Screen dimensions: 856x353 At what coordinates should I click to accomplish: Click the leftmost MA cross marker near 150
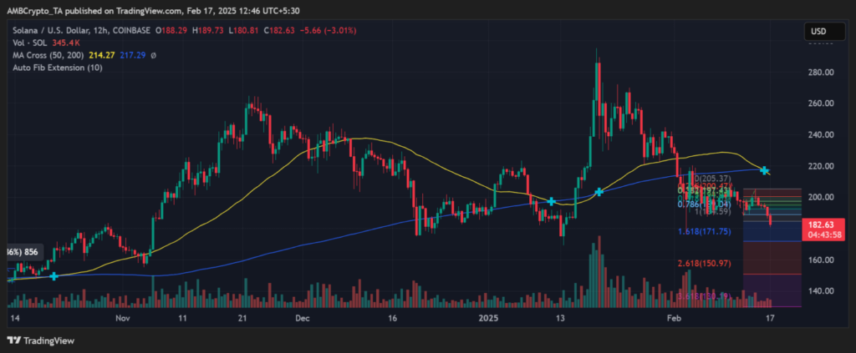point(54,275)
